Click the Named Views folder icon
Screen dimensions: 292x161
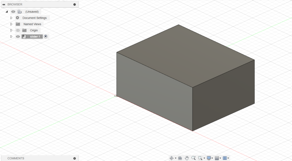point(18,24)
